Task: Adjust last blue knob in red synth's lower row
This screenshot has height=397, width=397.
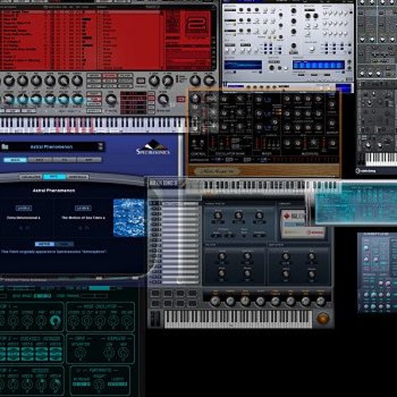Action: (x=77, y=99)
